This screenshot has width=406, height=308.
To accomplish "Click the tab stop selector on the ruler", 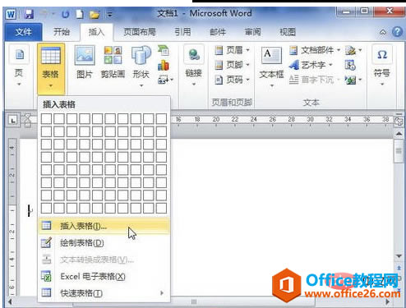I will coord(12,120).
